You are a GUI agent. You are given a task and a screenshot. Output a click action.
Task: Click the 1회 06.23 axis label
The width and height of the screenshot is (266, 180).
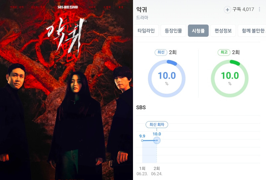tap(142, 171)
